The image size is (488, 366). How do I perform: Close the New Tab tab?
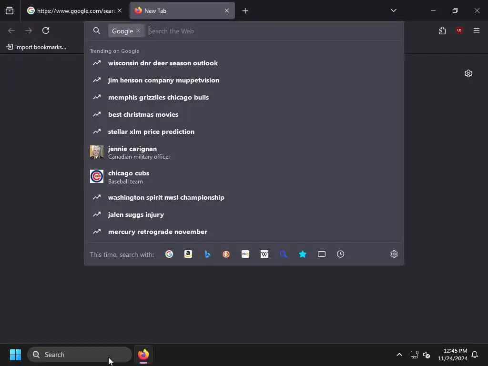click(x=227, y=10)
